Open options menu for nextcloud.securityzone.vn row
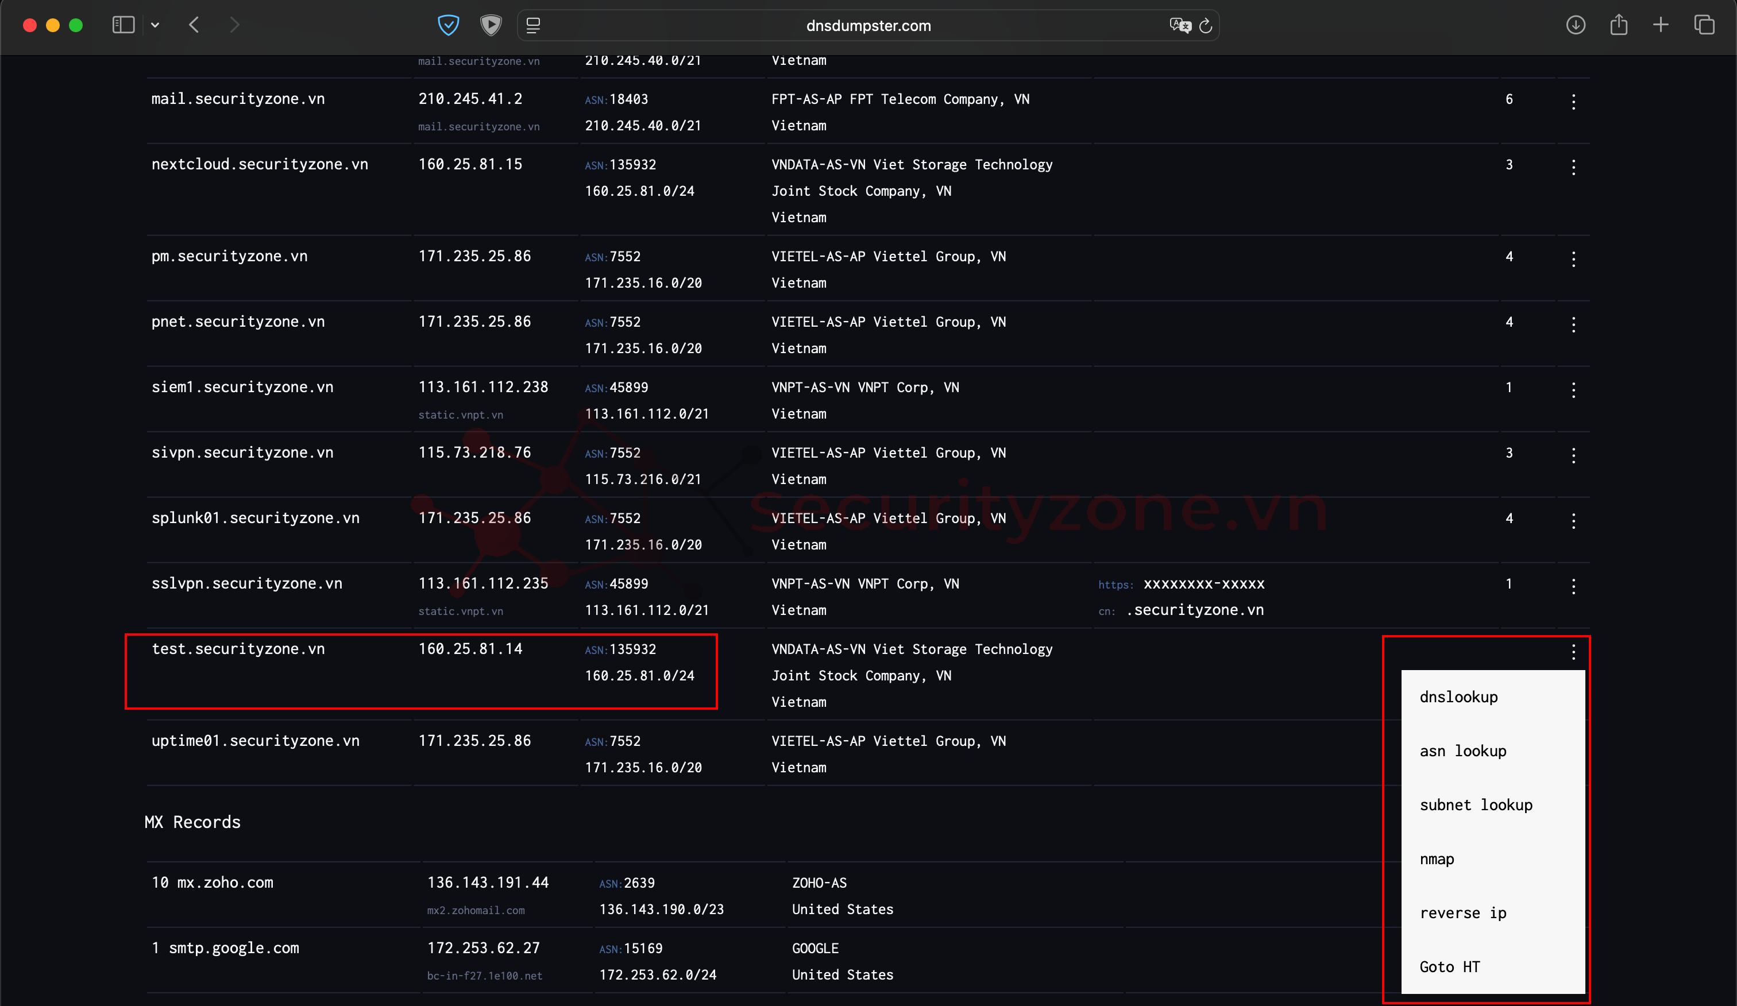The width and height of the screenshot is (1737, 1006). coord(1574,168)
